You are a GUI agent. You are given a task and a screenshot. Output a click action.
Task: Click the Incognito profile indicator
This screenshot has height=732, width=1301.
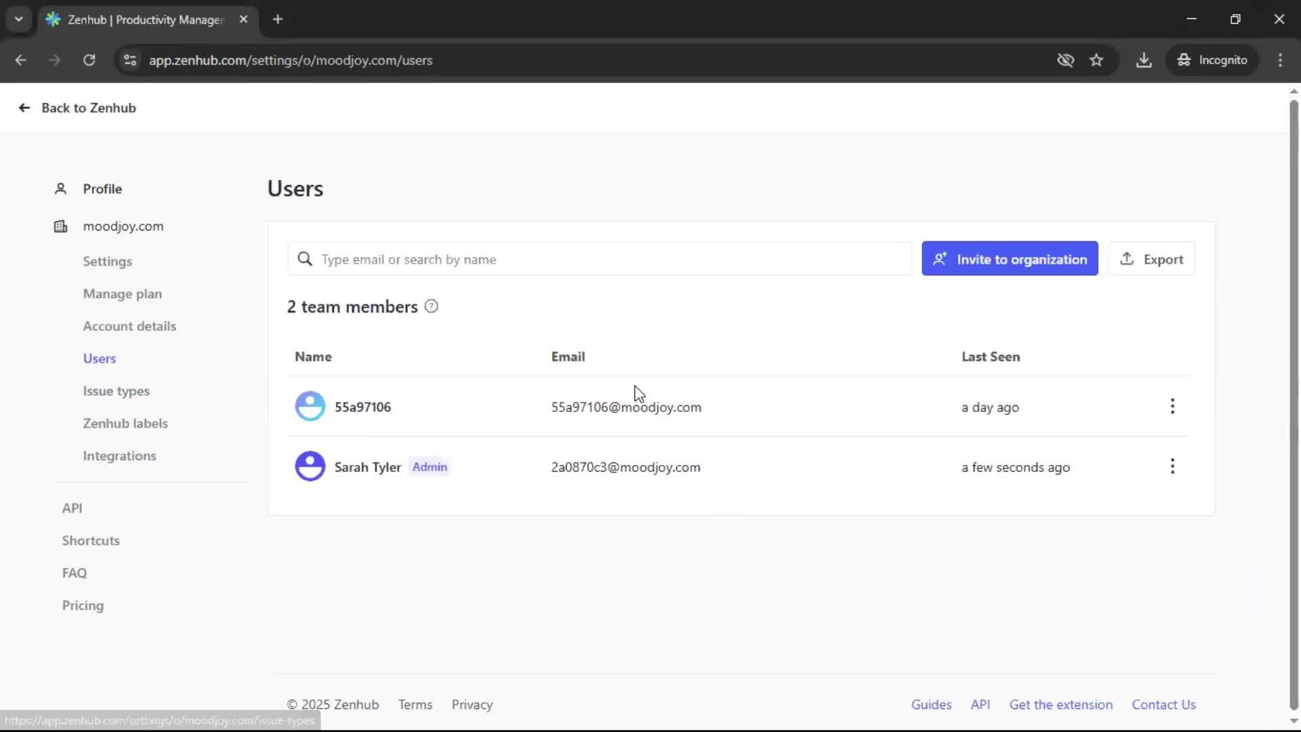coord(1212,60)
